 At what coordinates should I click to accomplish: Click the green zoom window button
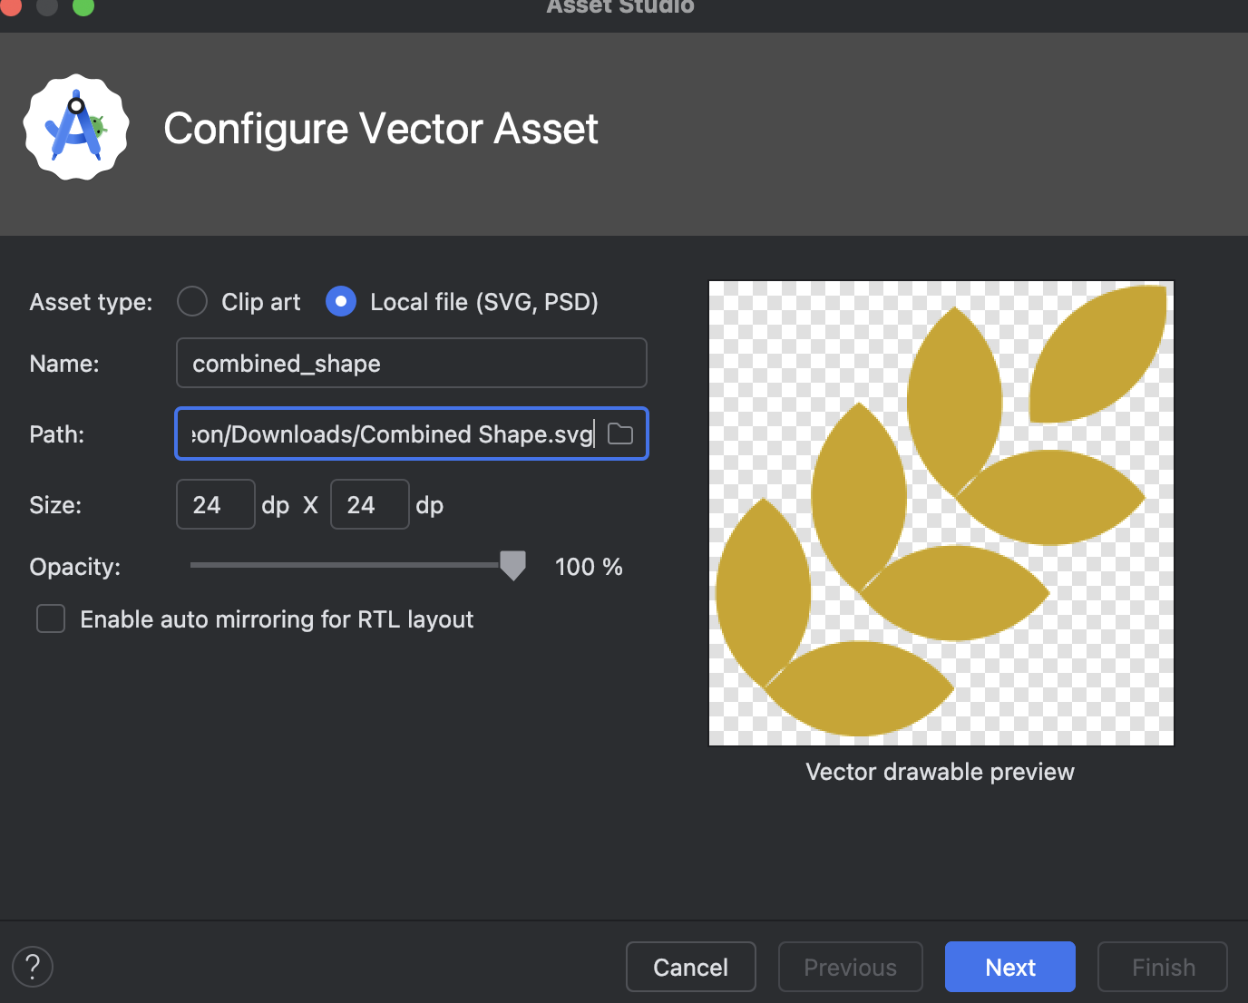(83, 6)
